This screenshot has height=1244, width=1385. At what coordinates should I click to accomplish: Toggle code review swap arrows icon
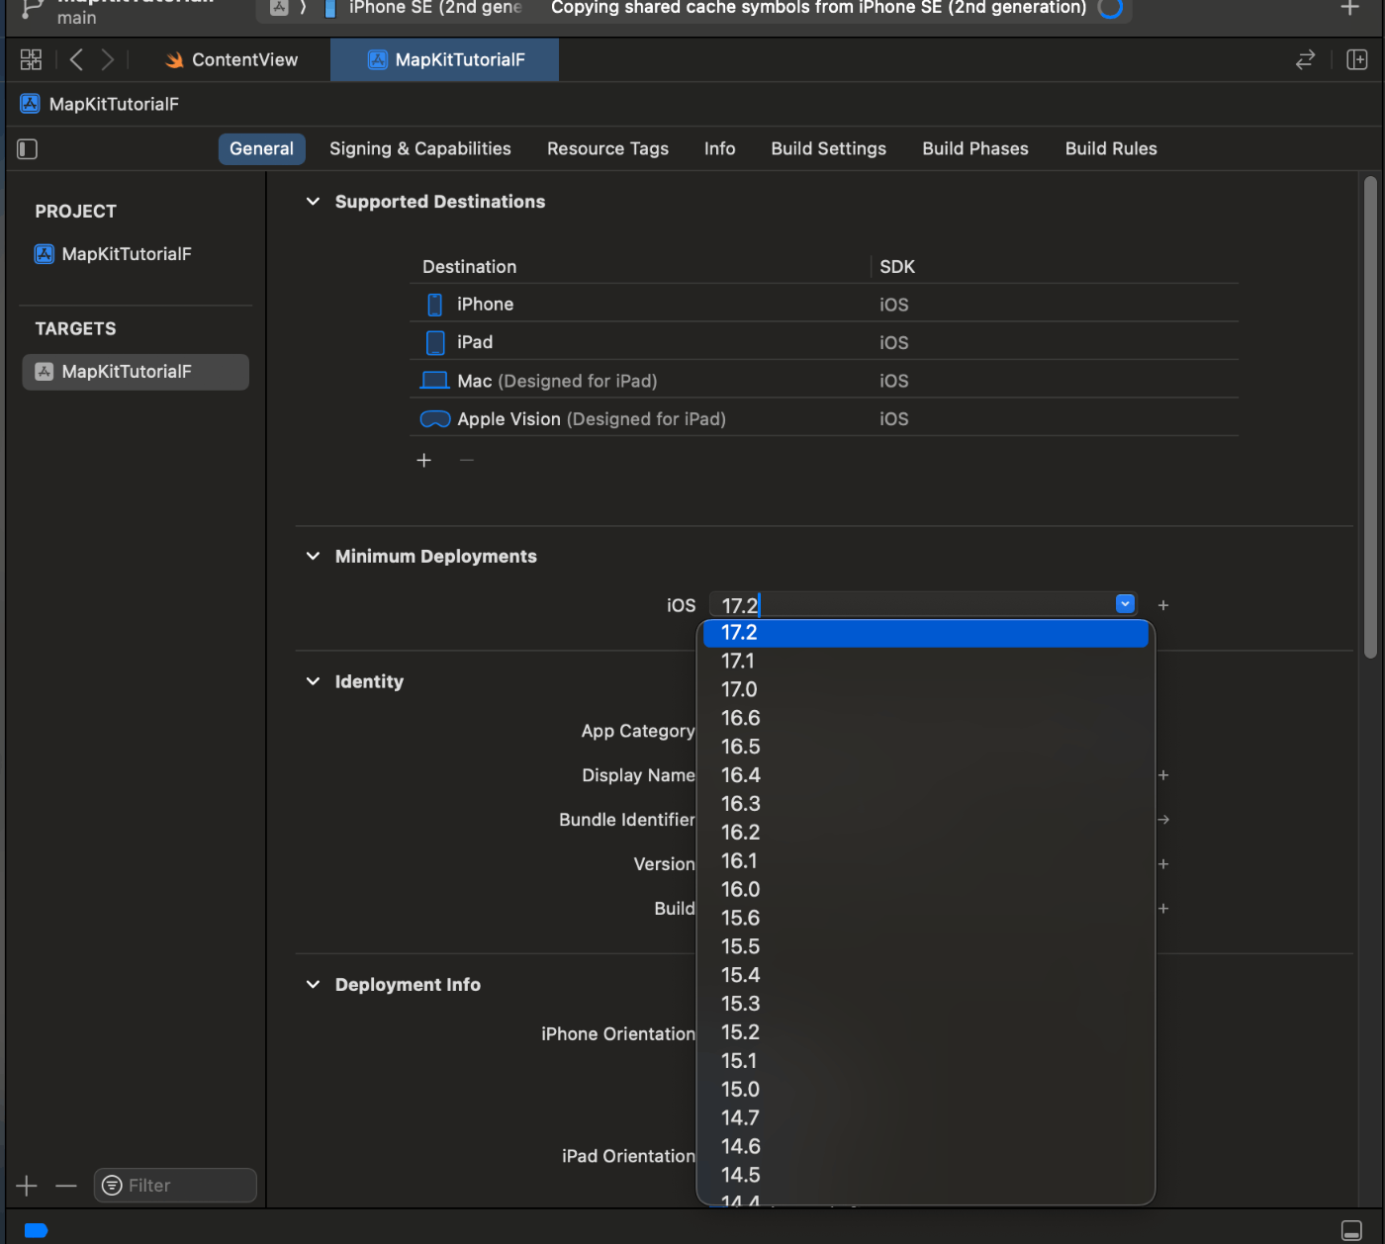point(1305,59)
